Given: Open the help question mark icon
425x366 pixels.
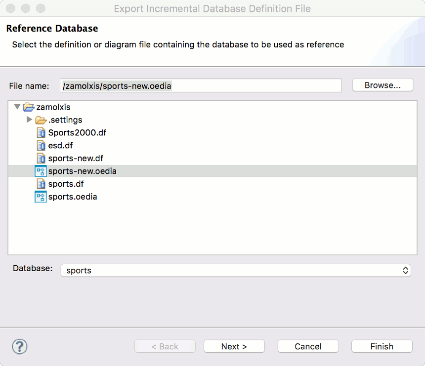Looking at the screenshot, I should pos(19,346).
